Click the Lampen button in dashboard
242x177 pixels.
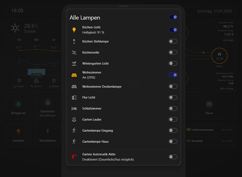click(18, 135)
